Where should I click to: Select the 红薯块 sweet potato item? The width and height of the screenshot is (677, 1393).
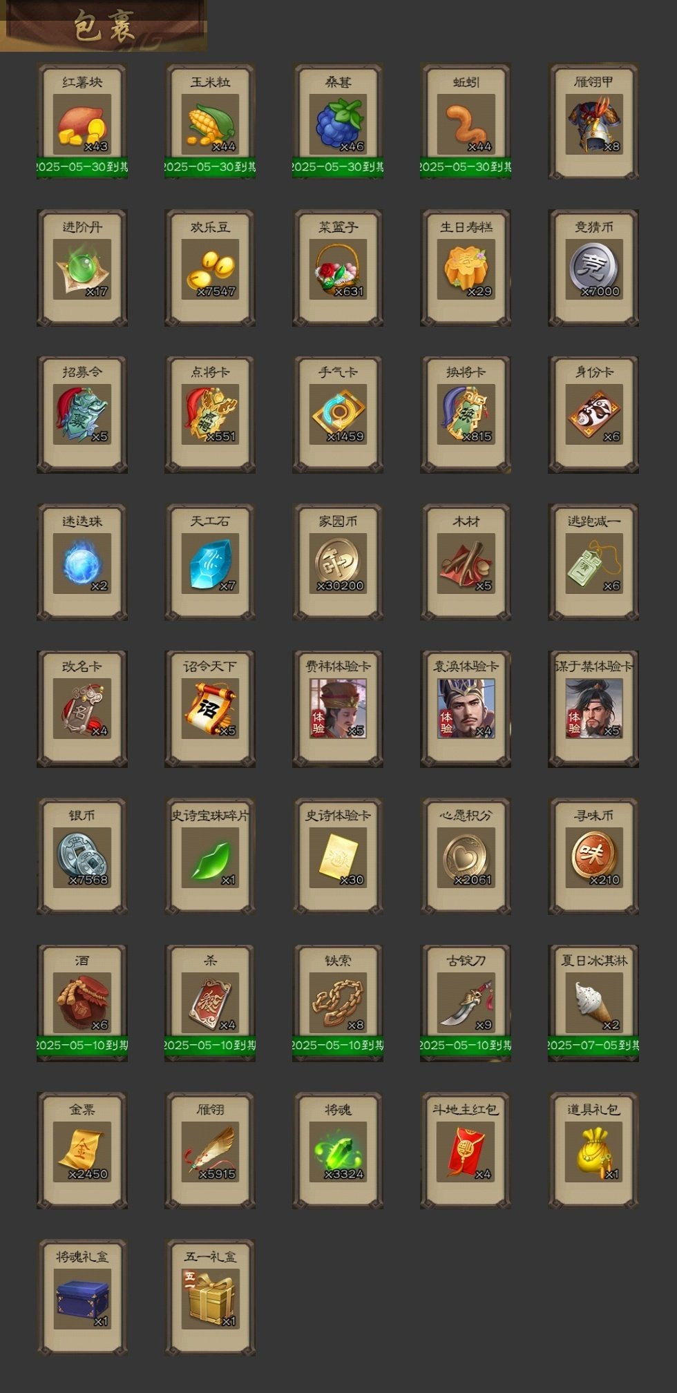tap(82, 121)
